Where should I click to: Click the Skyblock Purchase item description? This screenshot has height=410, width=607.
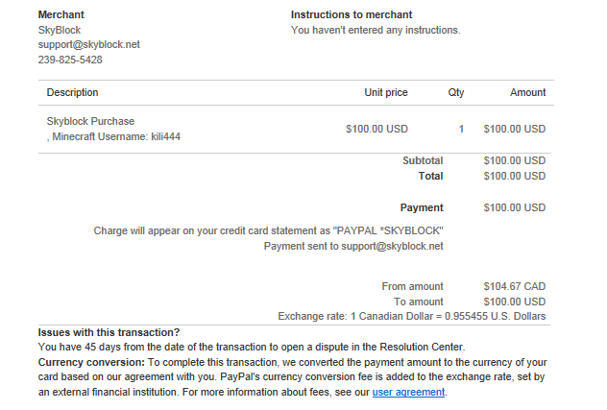click(x=90, y=121)
